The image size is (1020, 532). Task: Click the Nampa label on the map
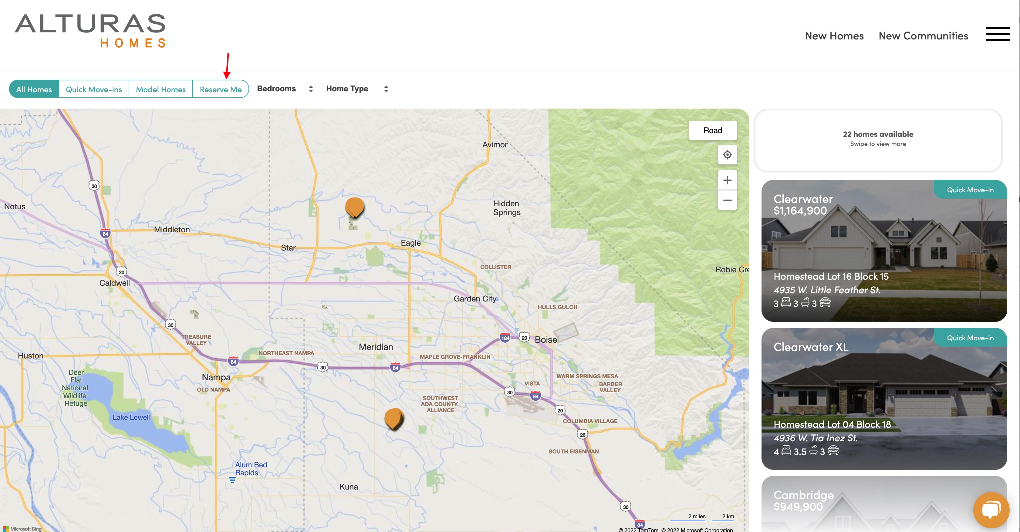(216, 377)
